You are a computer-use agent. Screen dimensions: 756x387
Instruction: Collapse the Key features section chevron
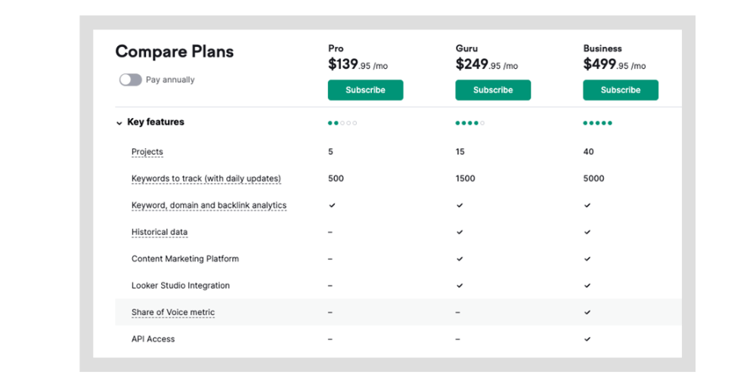[x=119, y=123]
